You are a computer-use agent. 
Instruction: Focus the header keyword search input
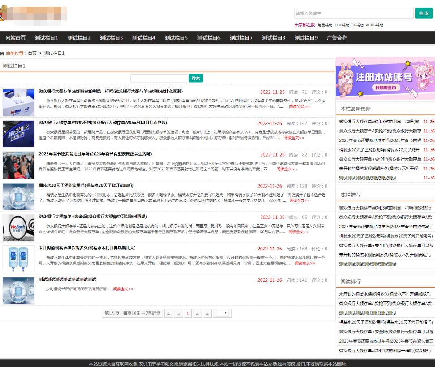(x=354, y=13)
